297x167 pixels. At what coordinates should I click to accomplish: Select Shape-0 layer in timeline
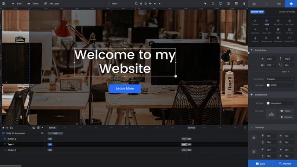point(22,150)
